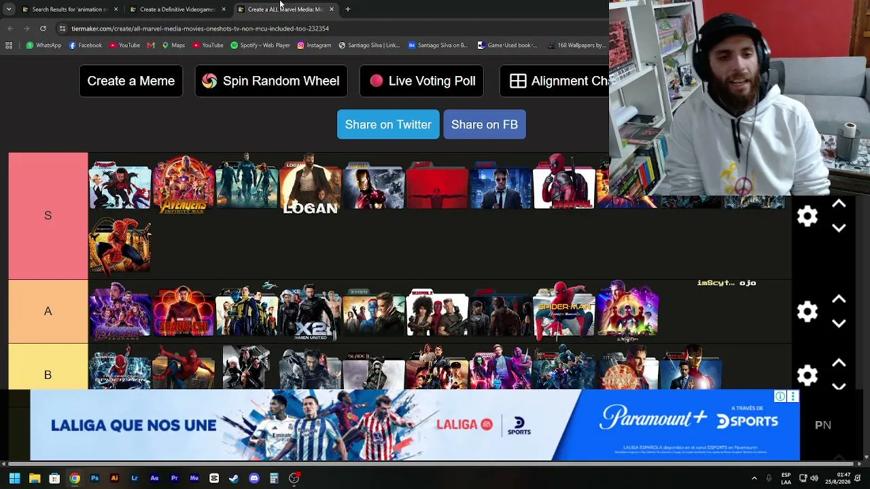Pick the X2 X-Men United poster in A tier
The width and height of the screenshot is (870, 489).
click(310, 313)
